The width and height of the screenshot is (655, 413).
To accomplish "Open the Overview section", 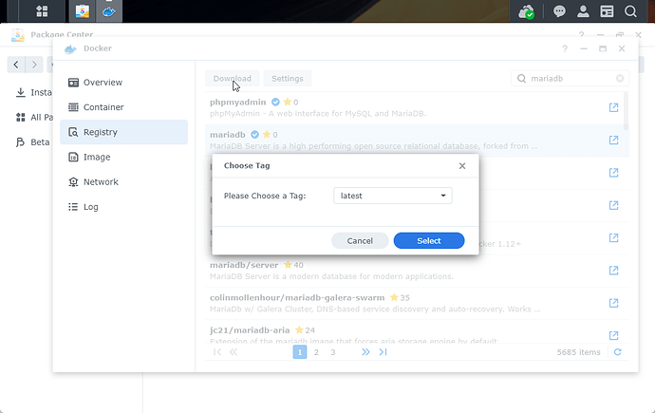I will (123, 83).
